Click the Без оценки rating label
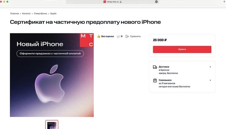The width and height of the screenshot is (226, 129). pyautogui.click(x=107, y=37)
